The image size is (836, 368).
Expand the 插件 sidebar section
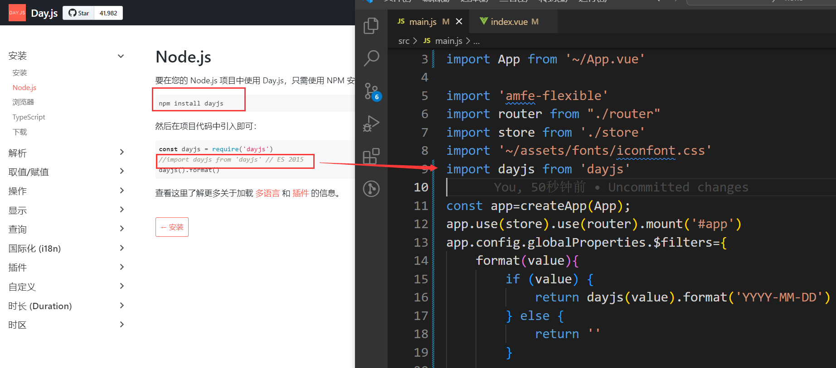121,267
